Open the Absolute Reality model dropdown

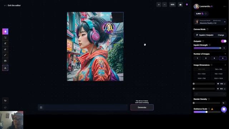(210, 22)
